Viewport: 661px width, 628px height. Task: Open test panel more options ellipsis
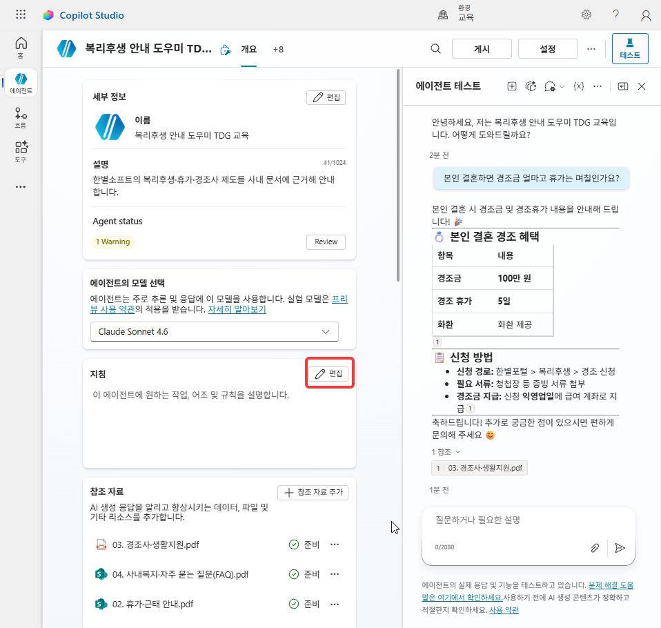coord(598,86)
